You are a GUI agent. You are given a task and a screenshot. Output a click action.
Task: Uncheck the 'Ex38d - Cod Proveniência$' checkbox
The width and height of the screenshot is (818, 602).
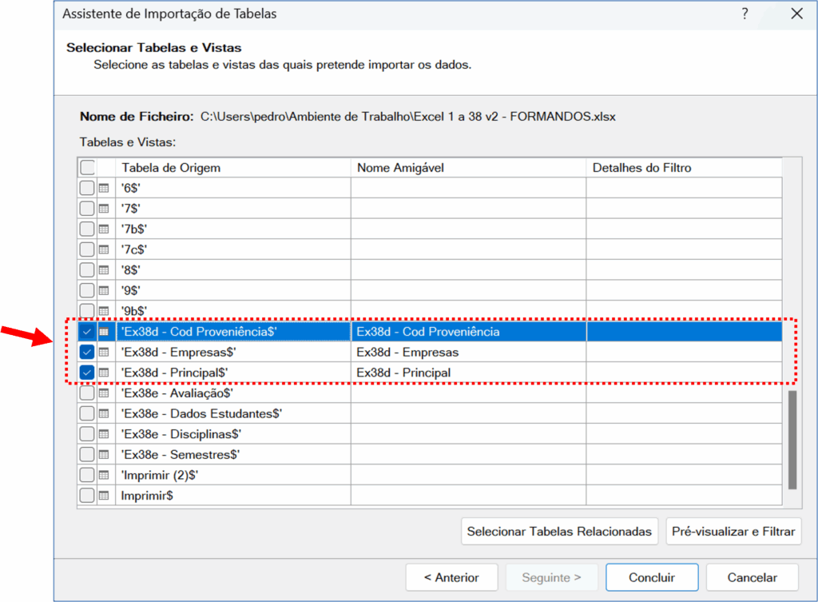(87, 332)
